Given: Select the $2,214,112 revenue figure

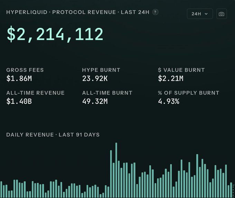Looking at the screenshot, I should tap(55, 34).
